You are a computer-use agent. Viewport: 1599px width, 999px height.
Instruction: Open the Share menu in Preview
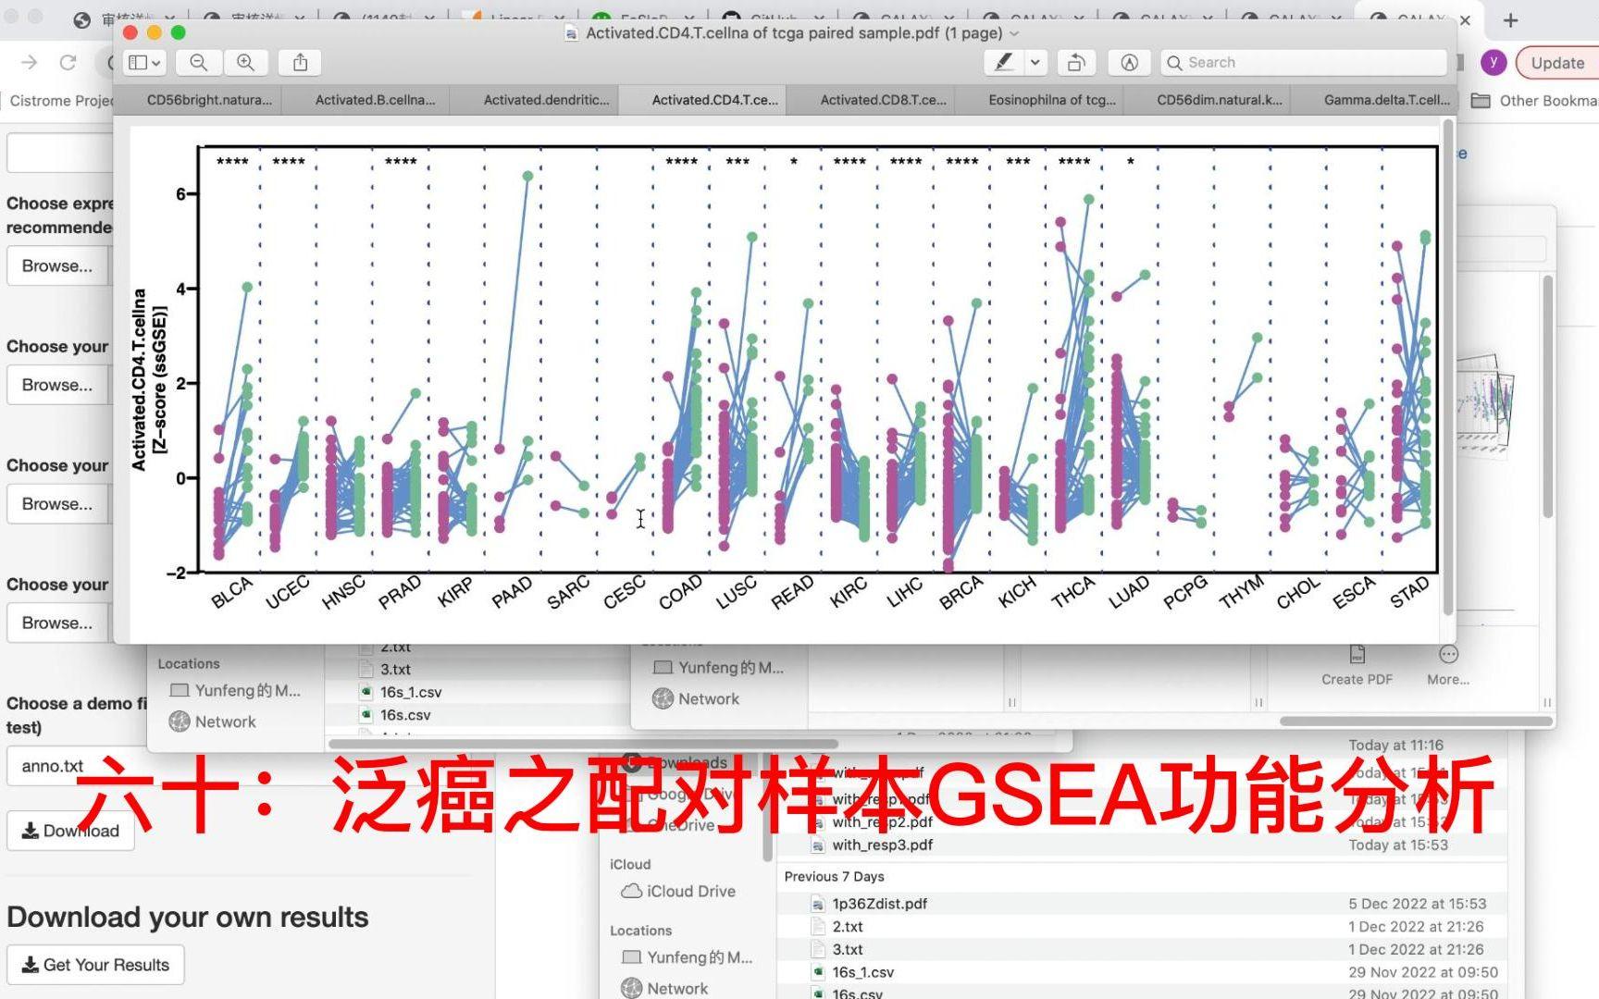pos(298,62)
